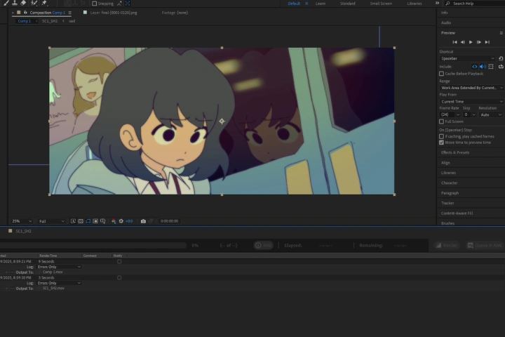Enable the Full Screen checkbox
505x337 pixels.
click(442, 121)
